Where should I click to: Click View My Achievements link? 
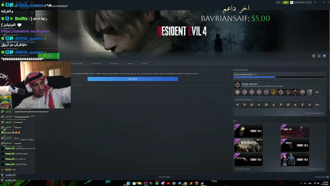[x=314, y=113]
